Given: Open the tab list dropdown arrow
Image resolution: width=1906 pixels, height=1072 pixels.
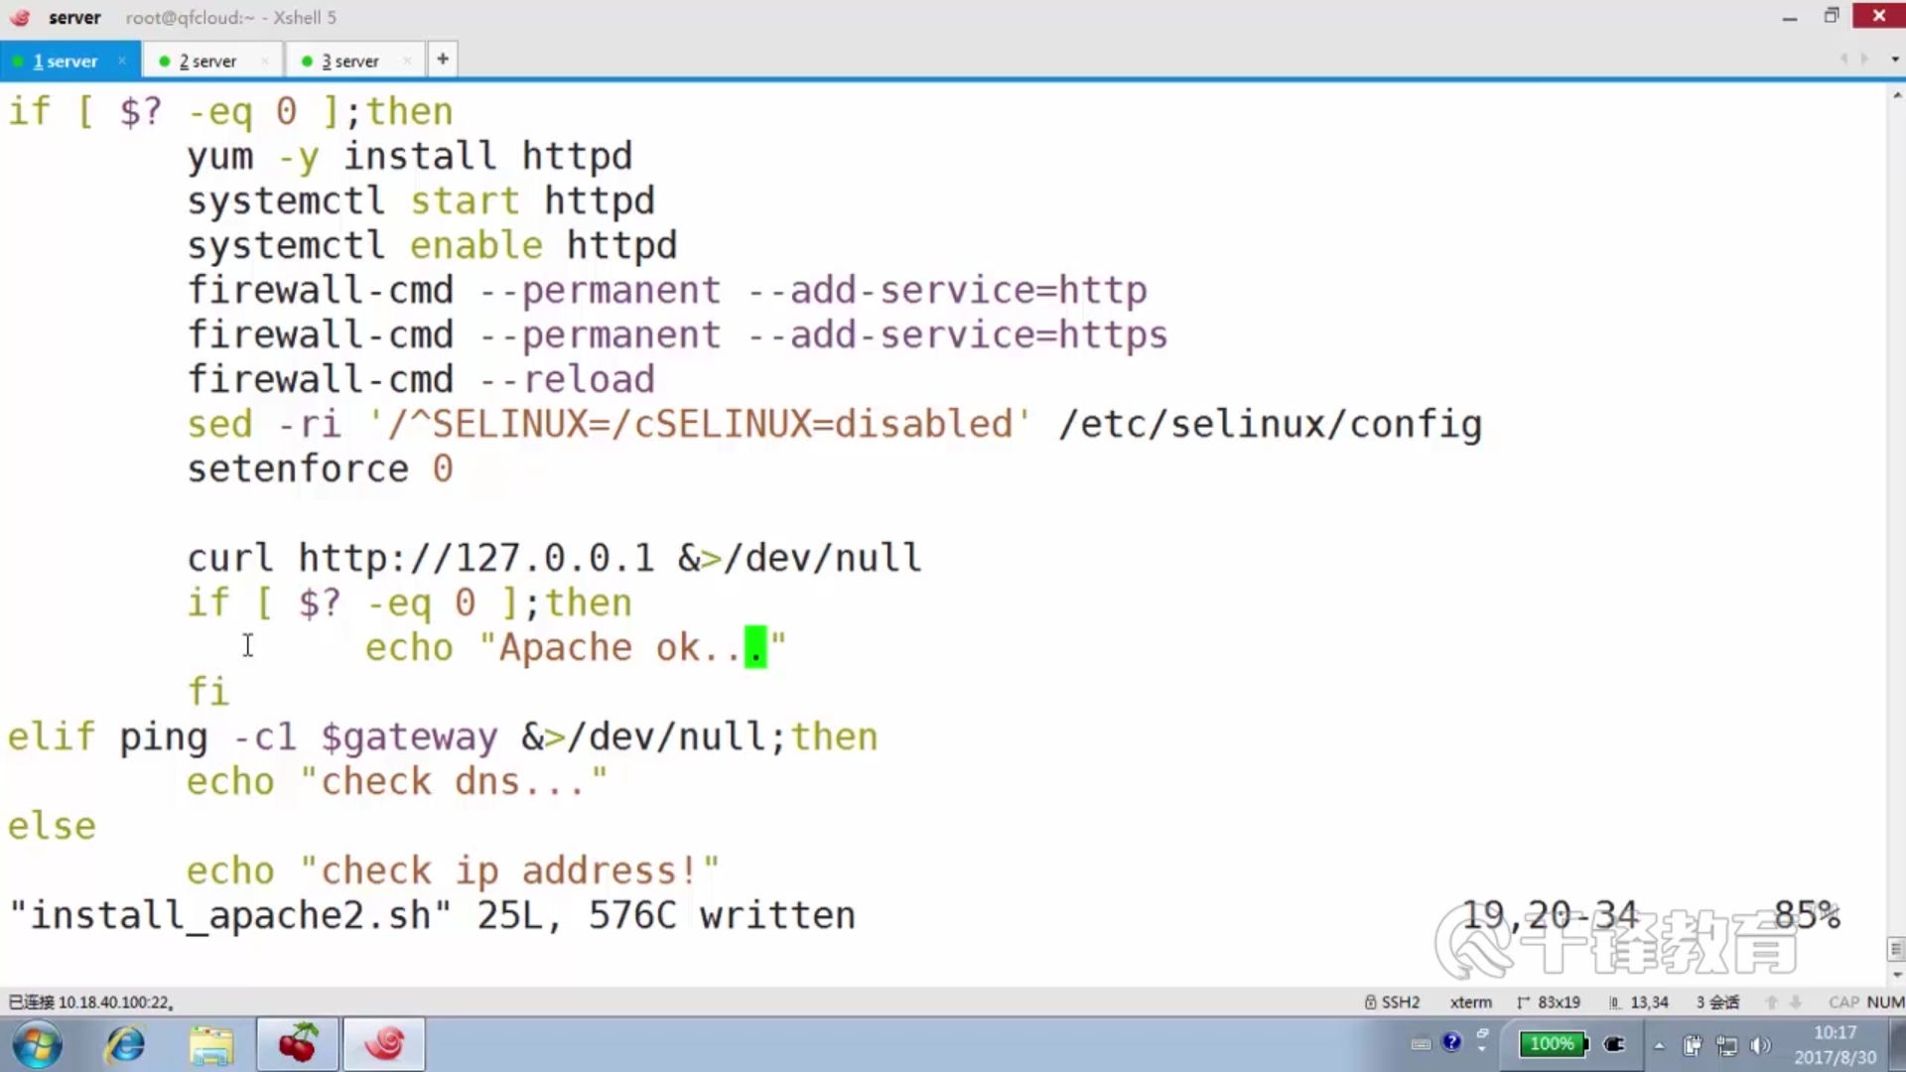Looking at the screenshot, I should point(1894,60).
